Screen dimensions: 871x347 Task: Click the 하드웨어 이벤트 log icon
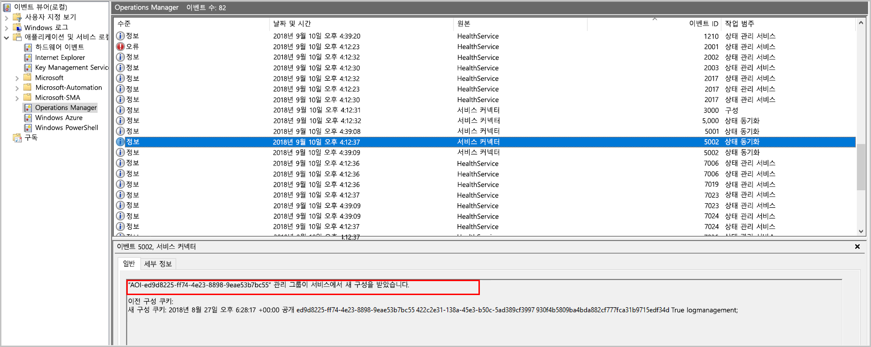pyautogui.click(x=28, y=47)
